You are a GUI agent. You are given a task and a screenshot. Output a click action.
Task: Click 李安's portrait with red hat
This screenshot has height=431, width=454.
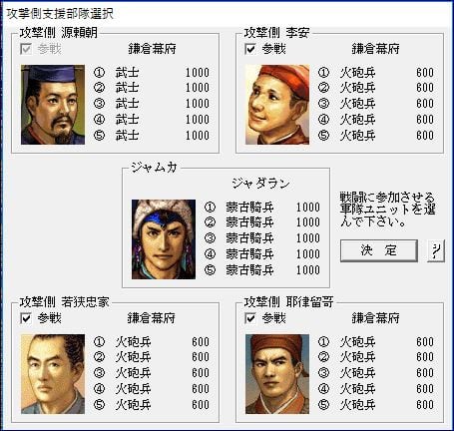tap(277, 105)
